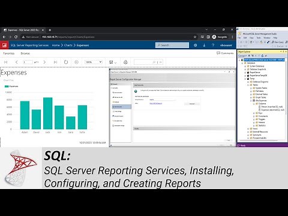Collapse the Tables node

[248, 85]
